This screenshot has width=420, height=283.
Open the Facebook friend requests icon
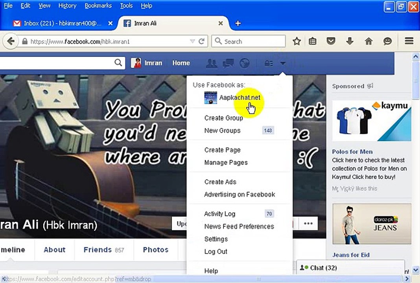[x=211, y=63]
